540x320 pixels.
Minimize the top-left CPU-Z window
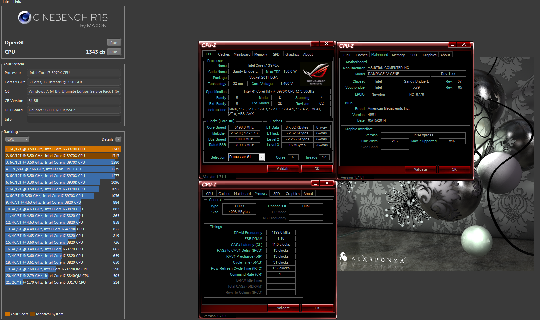pos(315,44)
